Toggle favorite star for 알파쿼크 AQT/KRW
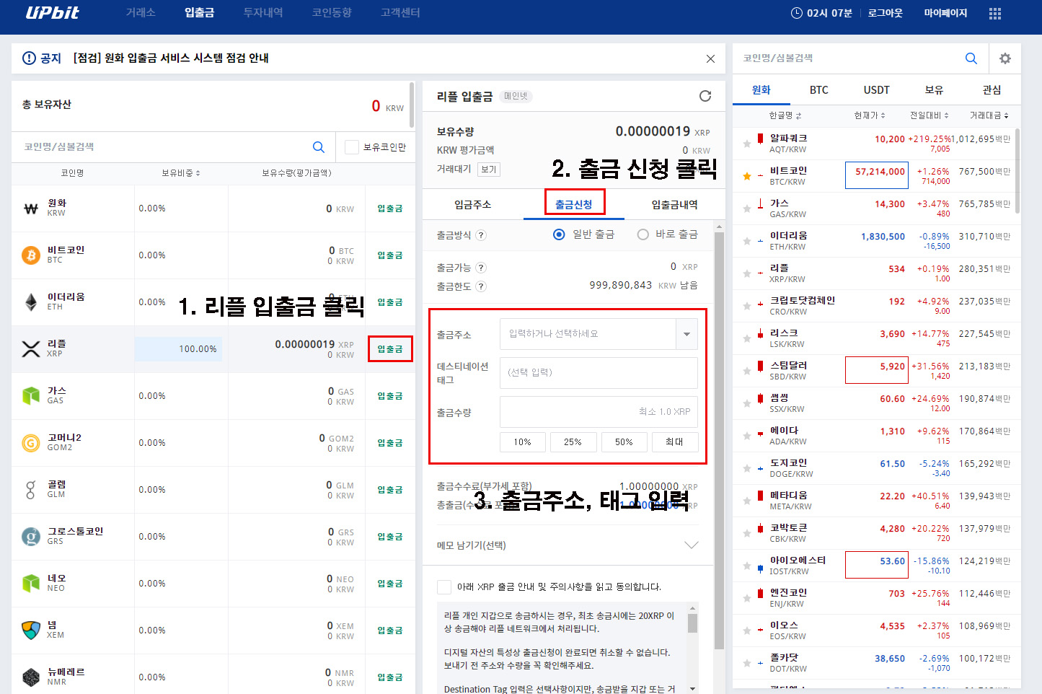The height and width of the screenshot is (694, 1042). pyautogui.click(x=747, y=144)
